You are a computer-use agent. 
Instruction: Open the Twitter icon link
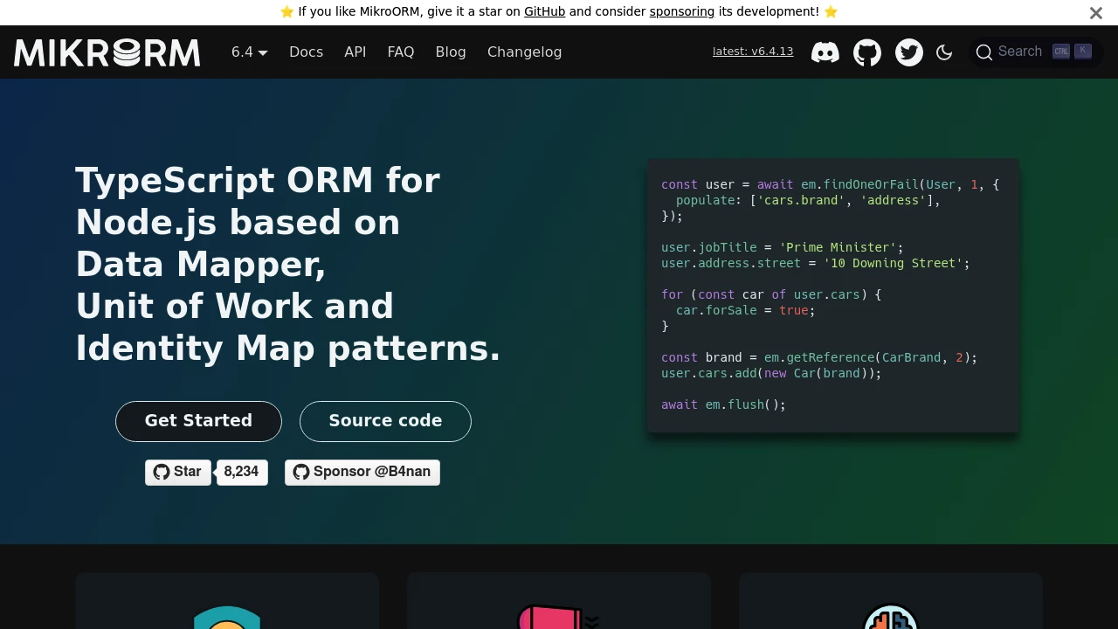click(x=909, y=52)
